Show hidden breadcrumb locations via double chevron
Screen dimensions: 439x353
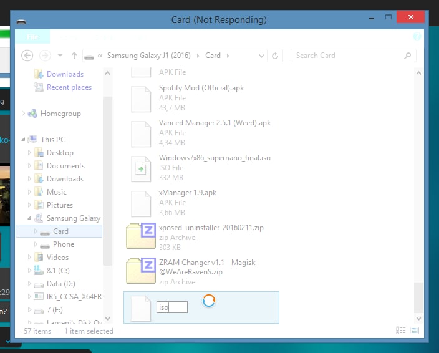(x=100, y=56)
